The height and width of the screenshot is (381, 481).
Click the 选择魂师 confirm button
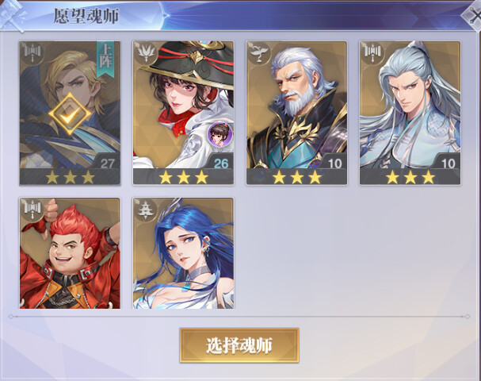pos(239,345)
